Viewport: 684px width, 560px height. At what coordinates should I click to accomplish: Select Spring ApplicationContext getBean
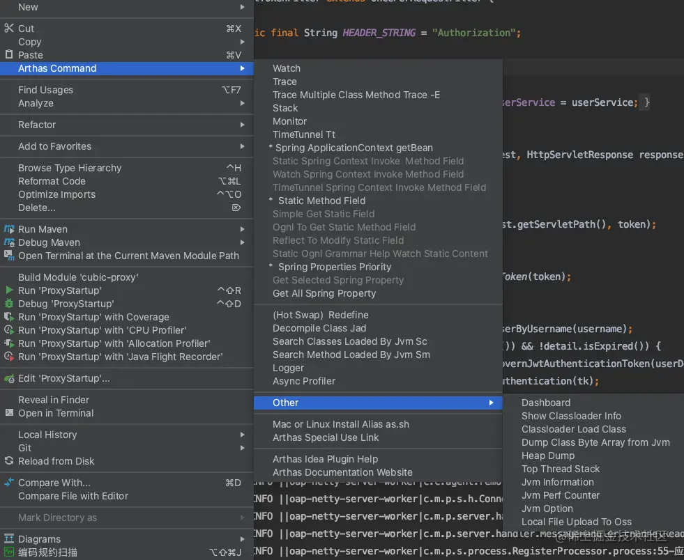(x=378, y=148)
